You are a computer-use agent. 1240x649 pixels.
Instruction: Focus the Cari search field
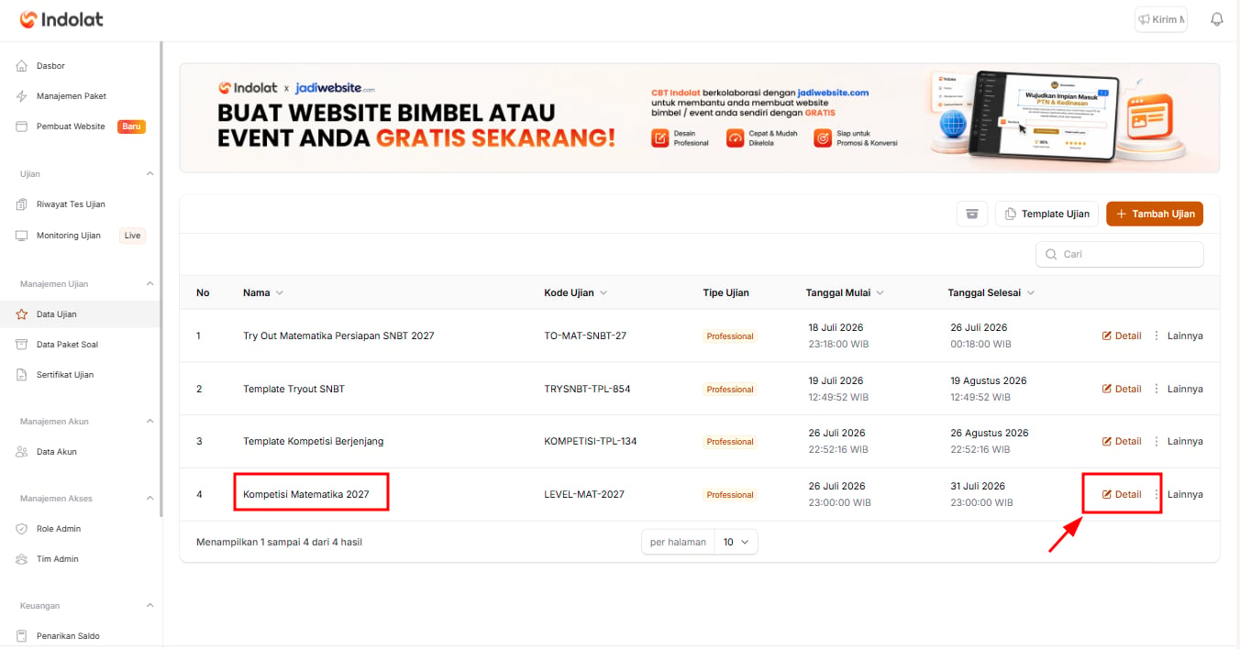pos(1120,254)
